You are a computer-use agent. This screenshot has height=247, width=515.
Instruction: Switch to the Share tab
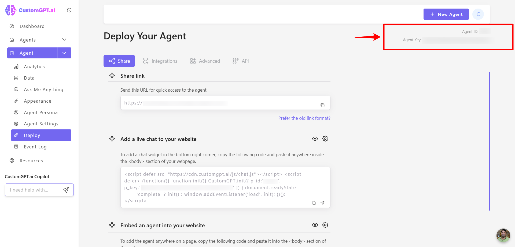[x=119, y=61]
